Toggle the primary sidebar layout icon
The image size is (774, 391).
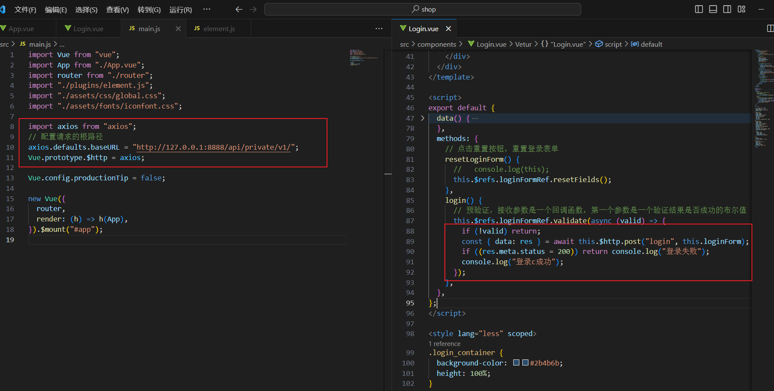coord(699,9)
